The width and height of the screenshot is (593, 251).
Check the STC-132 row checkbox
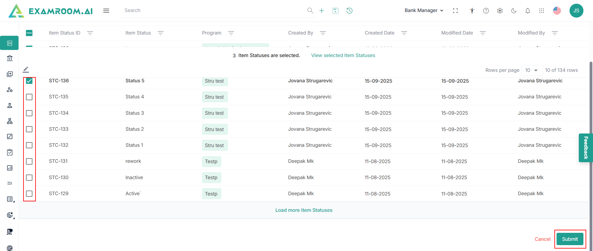point(29,145)
